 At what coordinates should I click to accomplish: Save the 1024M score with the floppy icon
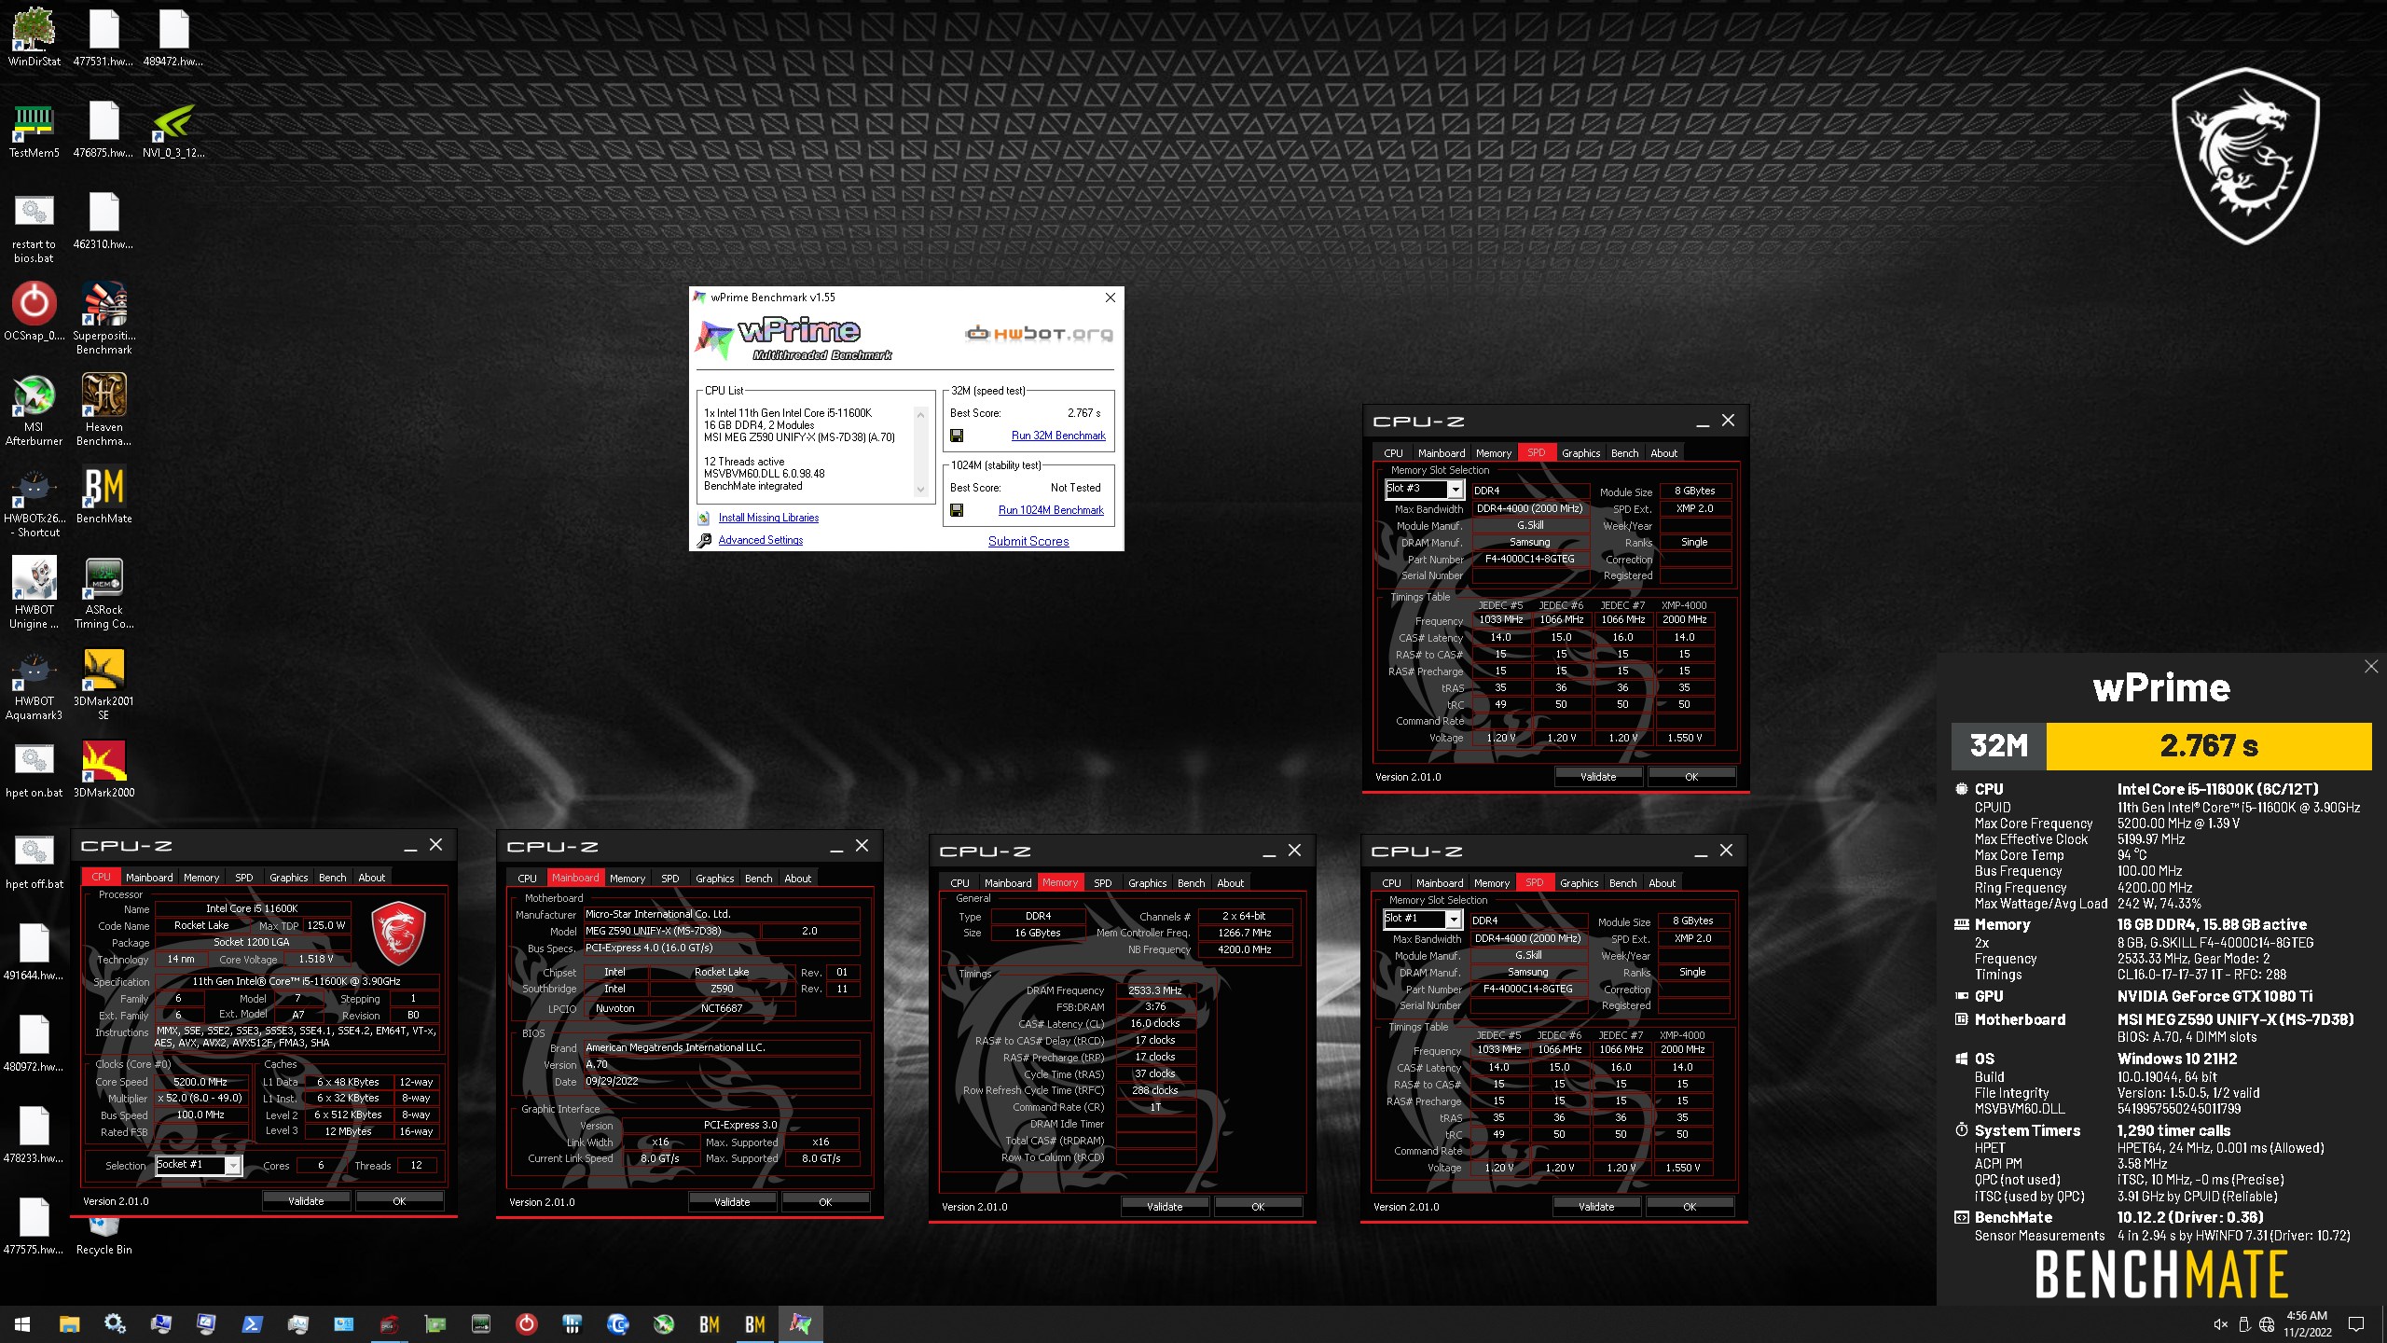tap(957, 510)
